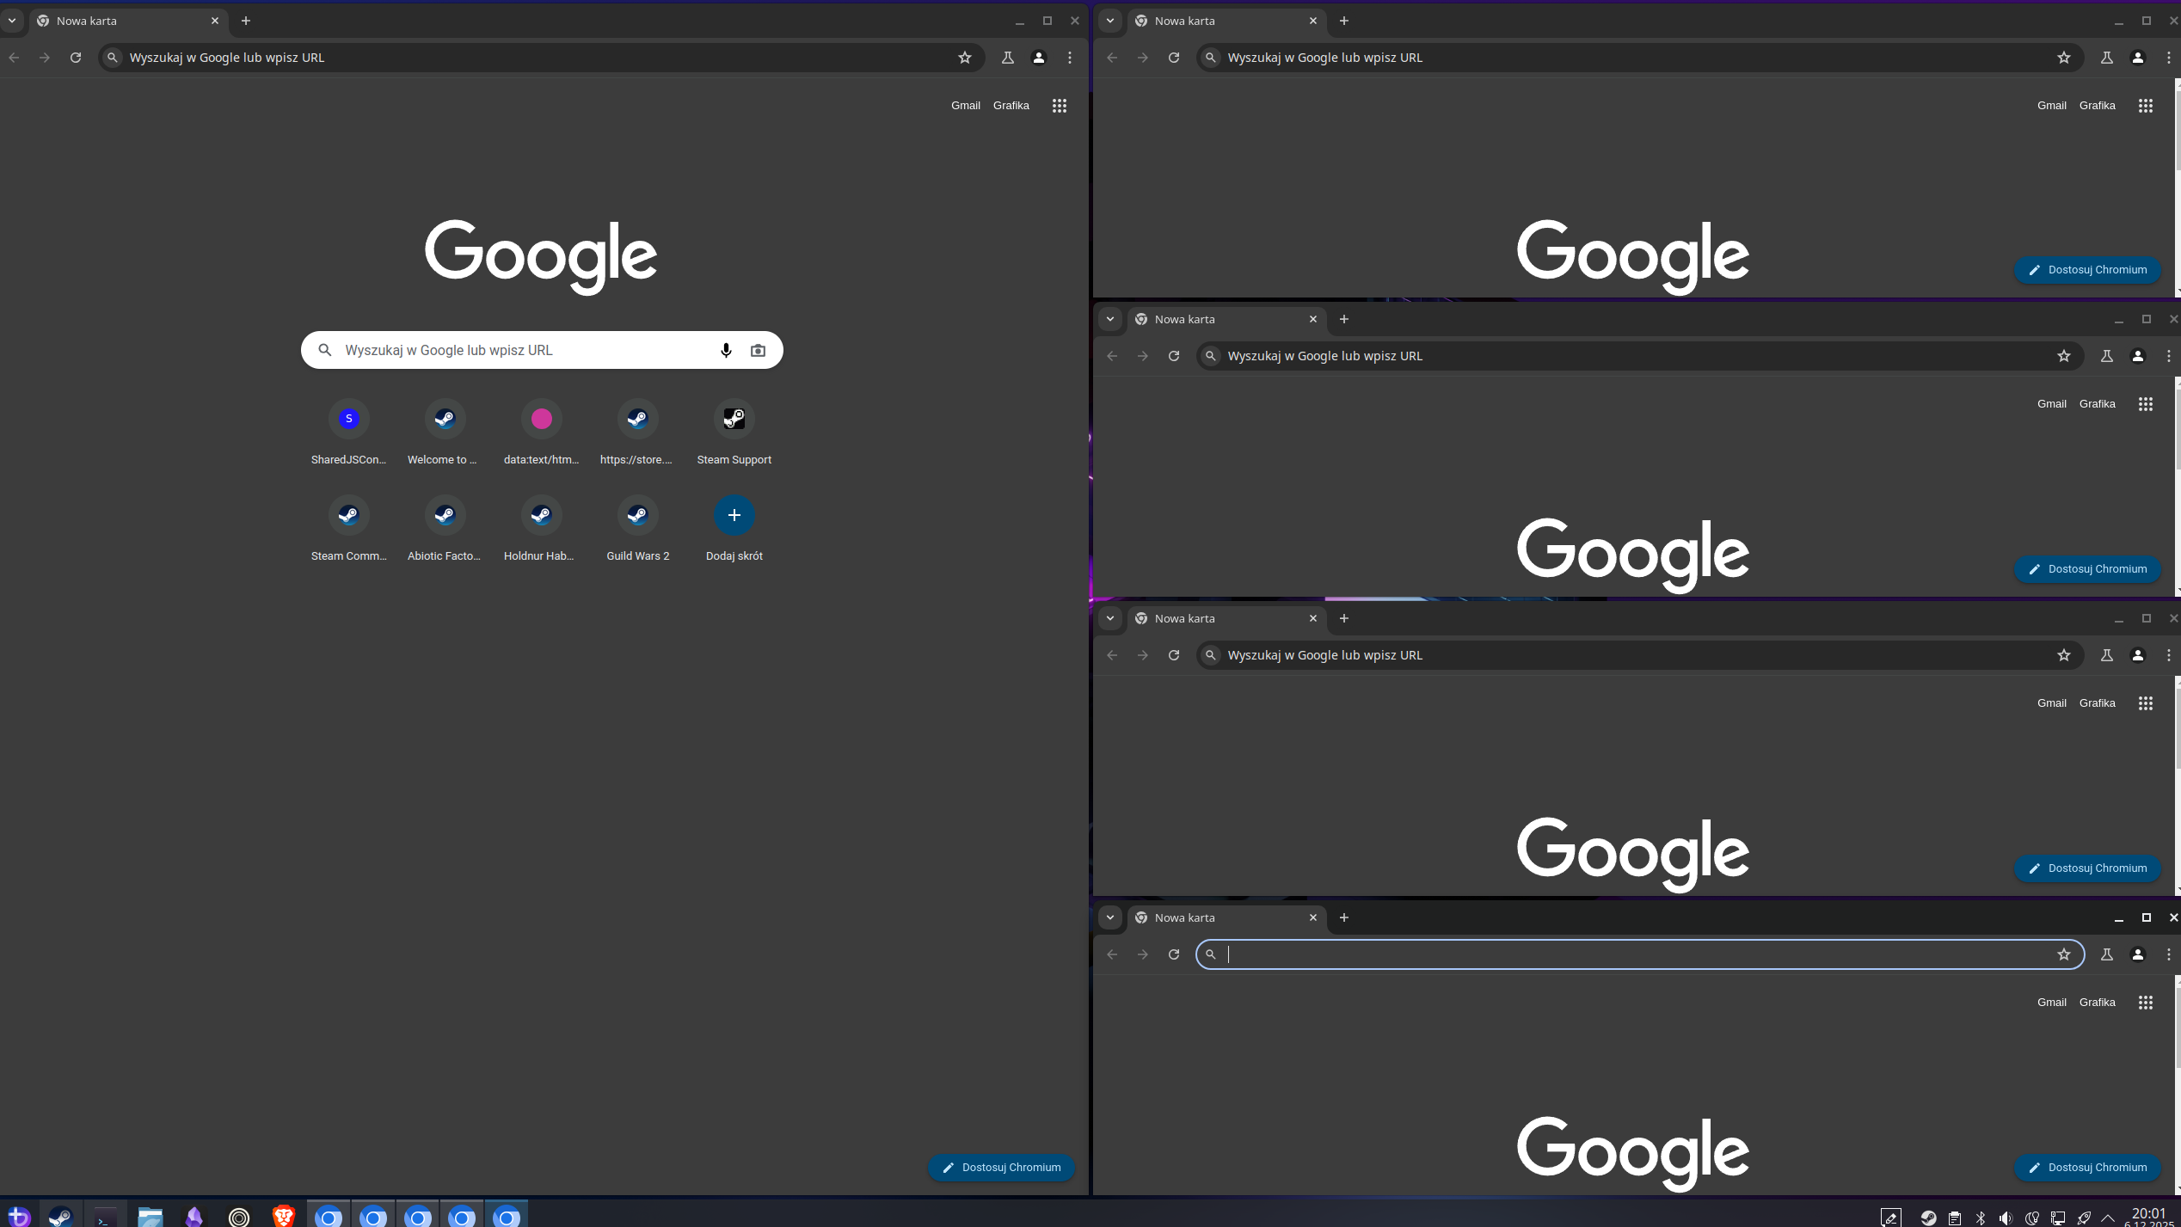Open the Dolphin file manager from the taskbar

151,1215
